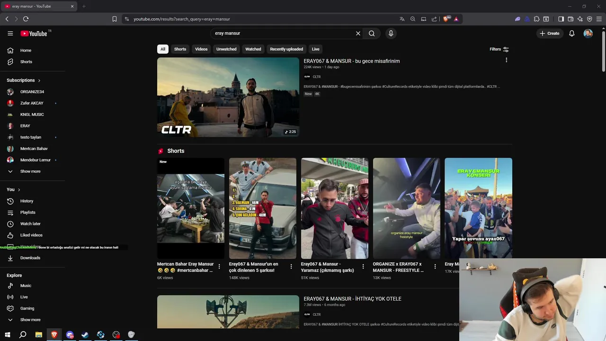Go to the YouTube logo home link

coord(34,34)
